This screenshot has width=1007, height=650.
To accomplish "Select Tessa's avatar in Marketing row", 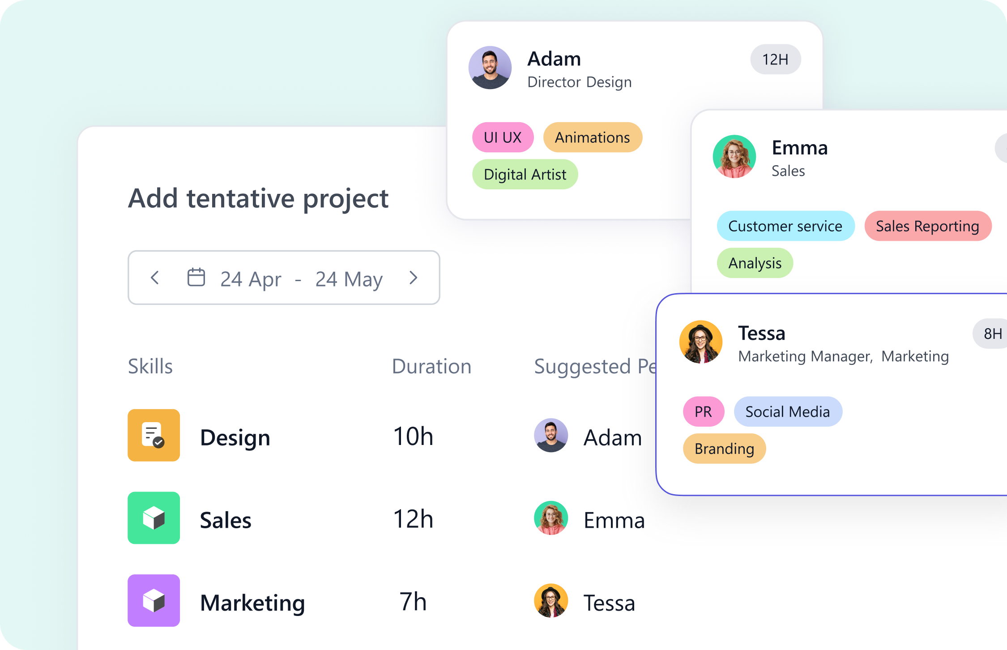I will [x=551, y=600].
